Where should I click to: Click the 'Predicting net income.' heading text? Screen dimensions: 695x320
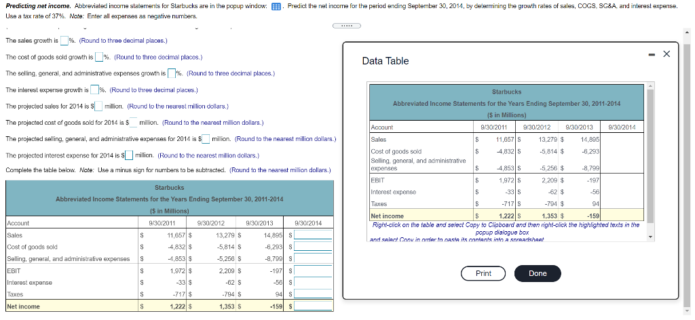pyautogui.click(x=39, y=7)
